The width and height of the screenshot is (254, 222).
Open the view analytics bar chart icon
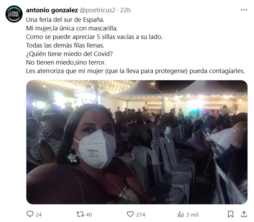point(181,214)
